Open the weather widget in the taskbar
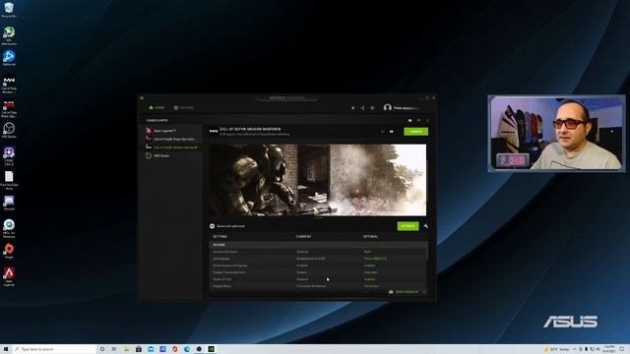Image resolution: width=630 pixels, height=354 pixels. [556, 349]
